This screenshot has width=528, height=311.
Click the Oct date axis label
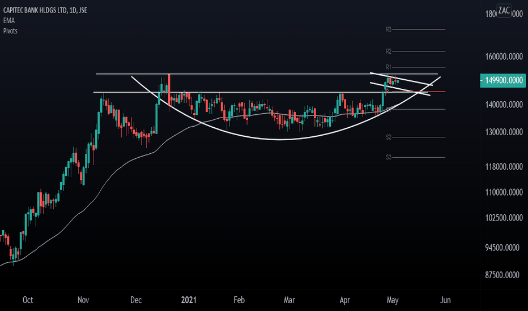(28, 300)
